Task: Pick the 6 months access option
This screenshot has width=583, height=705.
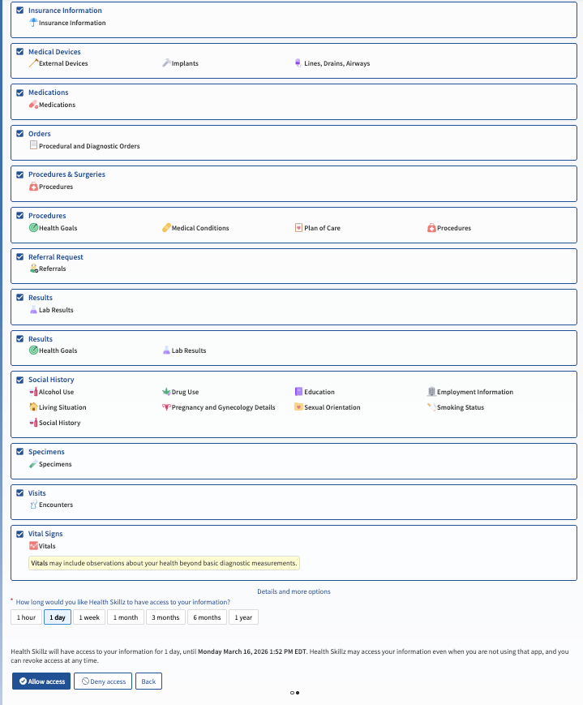Action: tap(207, 617)
